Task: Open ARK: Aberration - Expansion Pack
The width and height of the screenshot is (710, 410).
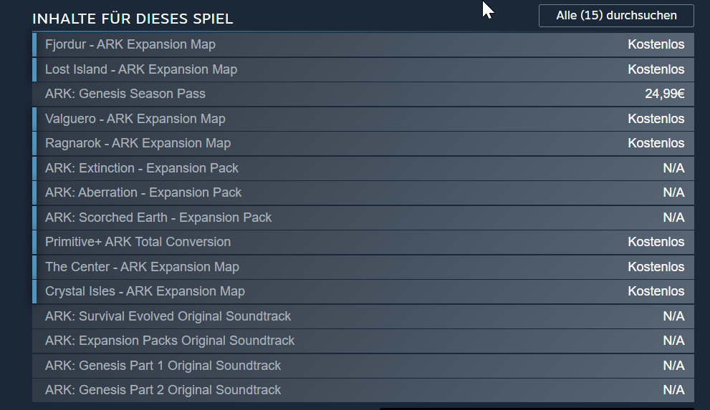Action: click(x=363, y=192)
